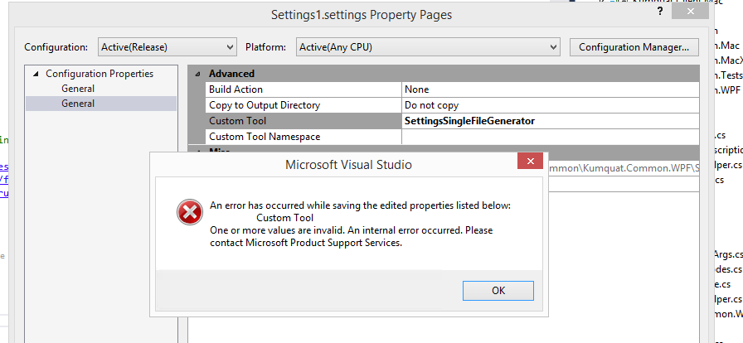
Task: Close the Settings1.settings Property Pages window
Action: tap(690, 12)
